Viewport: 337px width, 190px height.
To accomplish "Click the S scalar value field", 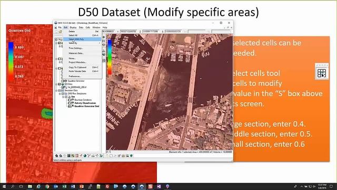I will click(x=174, y=32).
